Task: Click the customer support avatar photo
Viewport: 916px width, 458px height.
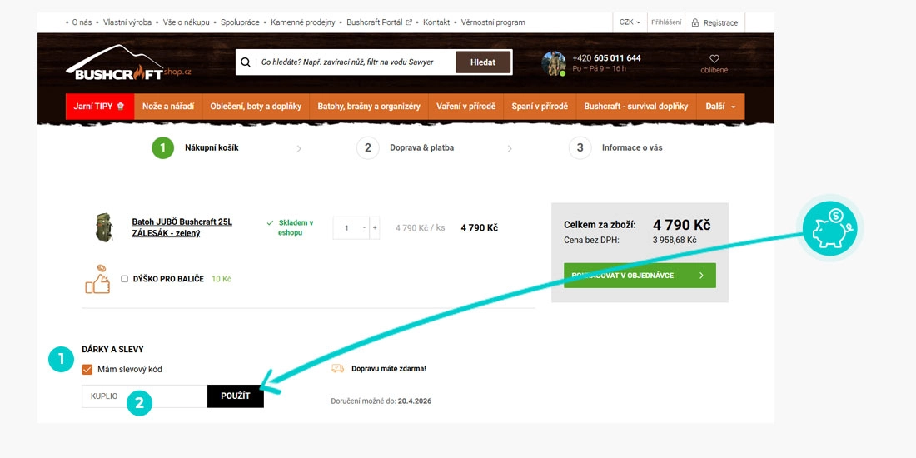Action: [x=553, y=63]
